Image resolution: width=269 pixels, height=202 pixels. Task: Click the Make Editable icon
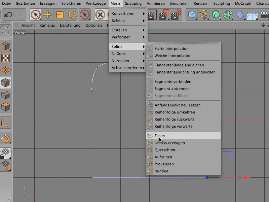(x=6, y=30)
